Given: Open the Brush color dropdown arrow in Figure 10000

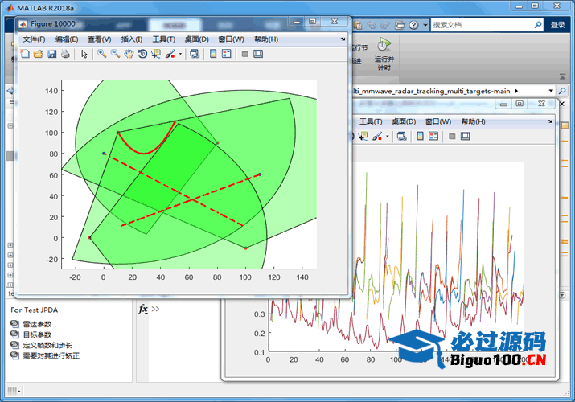Looking at the screenshot, I should 180,54.
